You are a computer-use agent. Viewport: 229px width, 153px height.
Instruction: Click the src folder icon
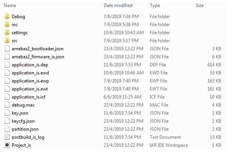(7, 40)
